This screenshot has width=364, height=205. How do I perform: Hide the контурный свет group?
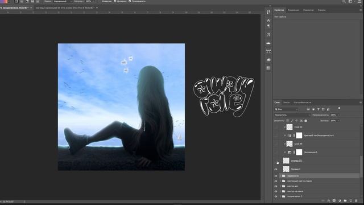coord(276,181)
